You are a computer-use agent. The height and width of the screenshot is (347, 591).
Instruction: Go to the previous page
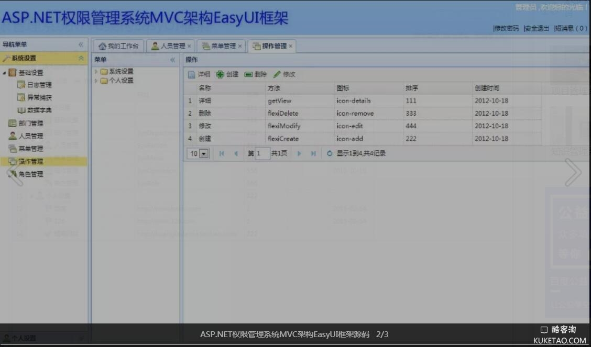point(236,153)
